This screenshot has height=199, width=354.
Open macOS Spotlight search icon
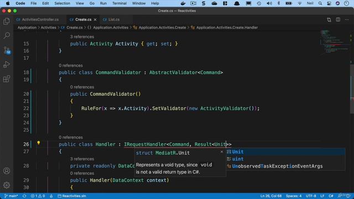click(320, 3)
